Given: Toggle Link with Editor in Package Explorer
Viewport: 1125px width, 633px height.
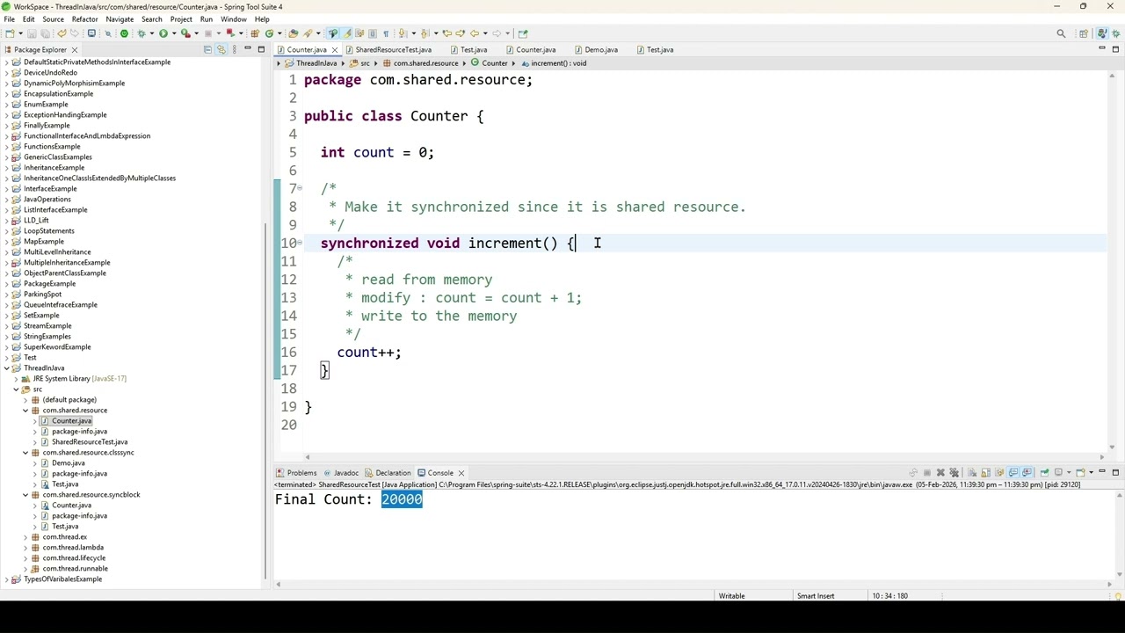Looking at the screenshot, I should [x=221, y=49].
